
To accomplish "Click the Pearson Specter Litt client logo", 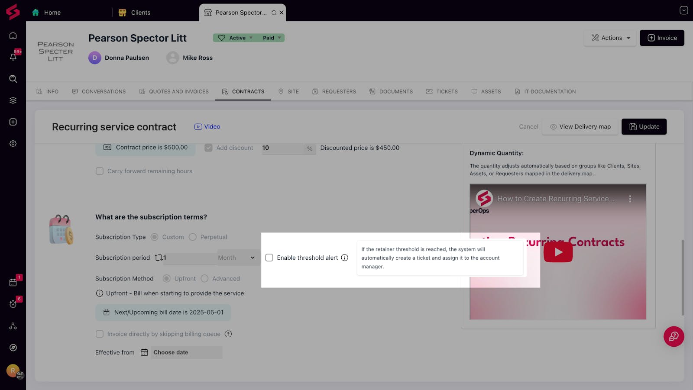I will click(56, 52).
